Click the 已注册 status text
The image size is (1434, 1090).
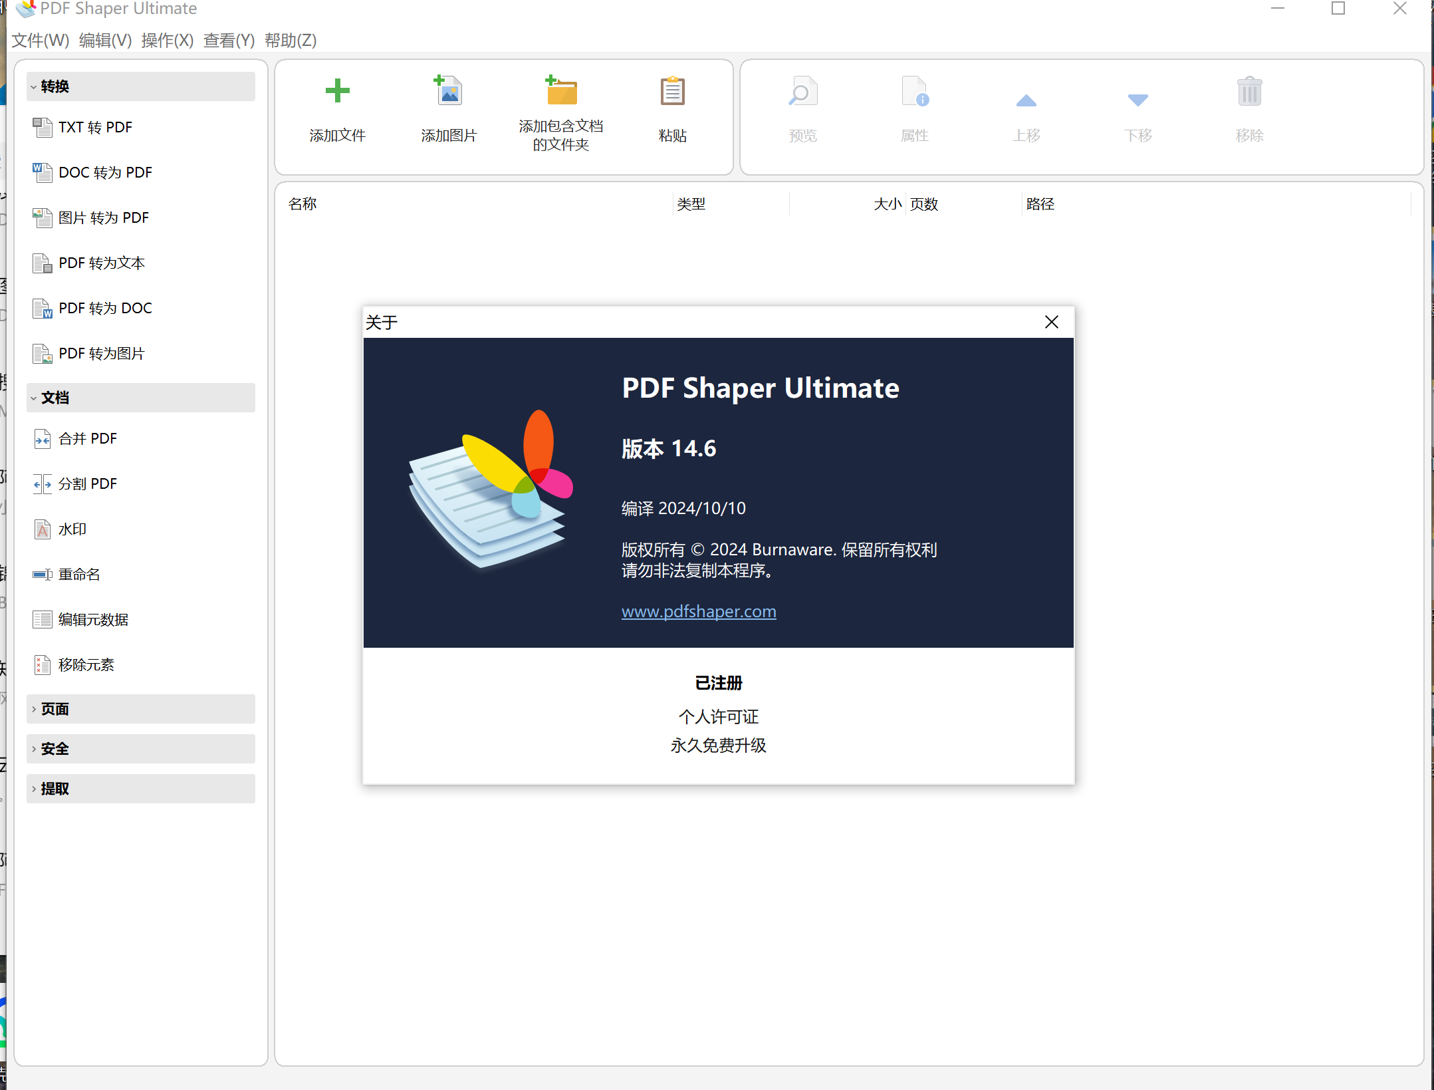coord(718,683)
